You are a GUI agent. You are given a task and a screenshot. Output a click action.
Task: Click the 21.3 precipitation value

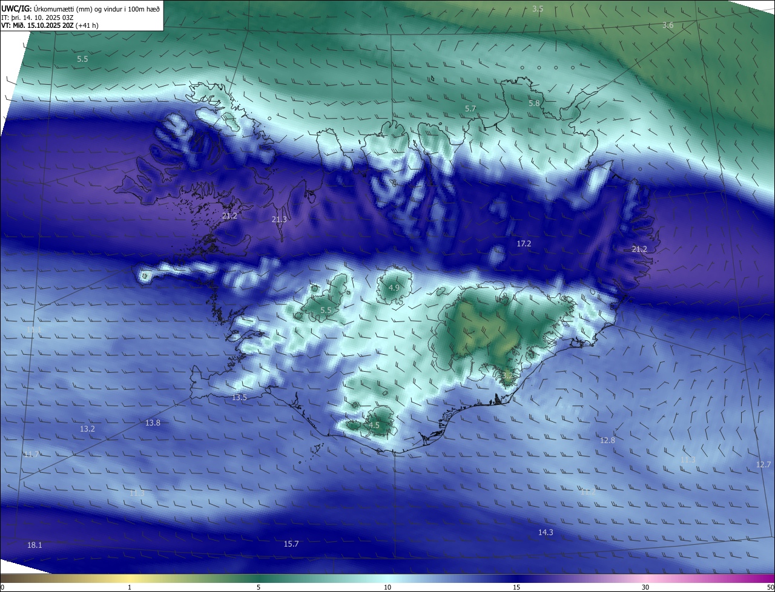click(x=279, y=220)
